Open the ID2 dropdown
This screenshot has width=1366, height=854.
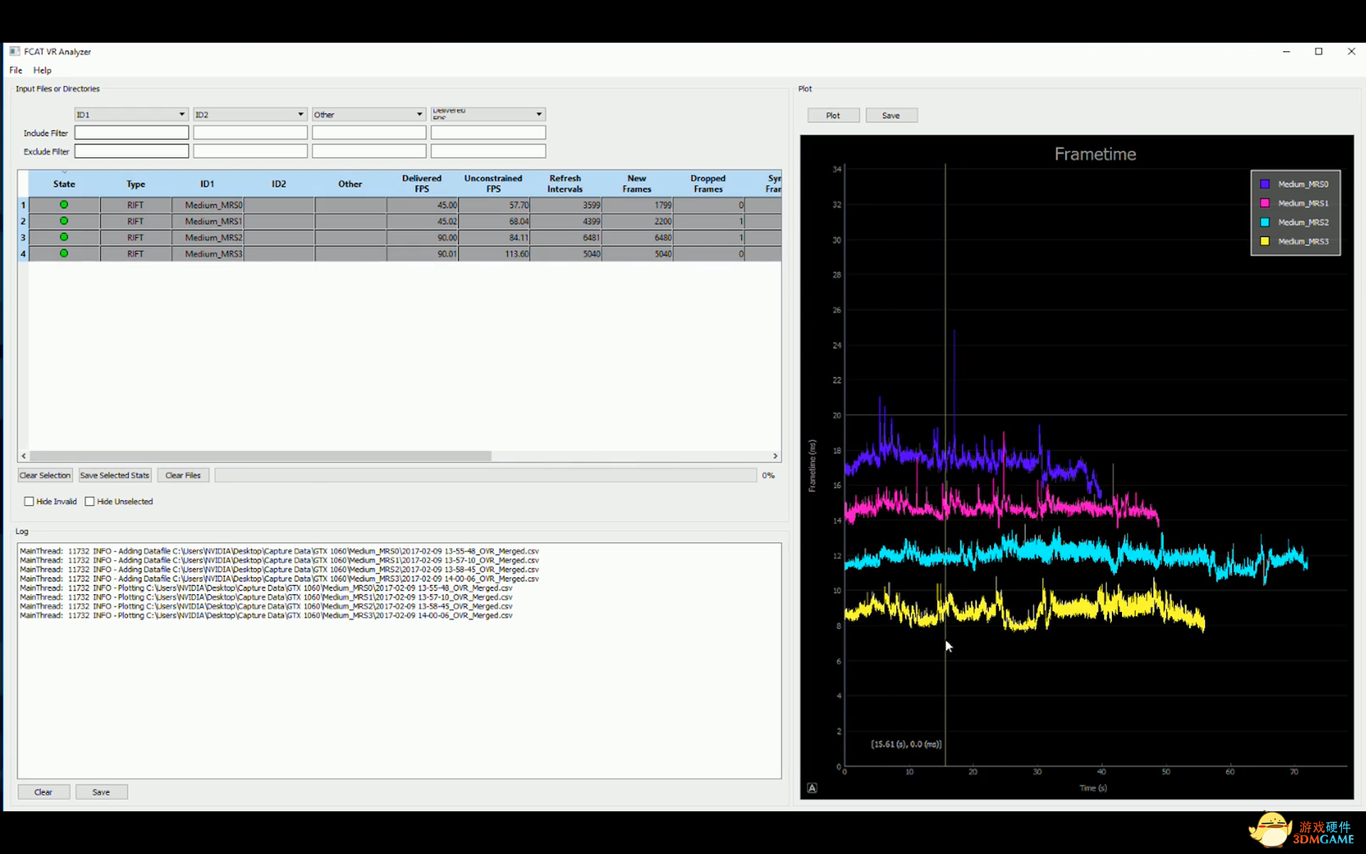(x=250, y=115)
